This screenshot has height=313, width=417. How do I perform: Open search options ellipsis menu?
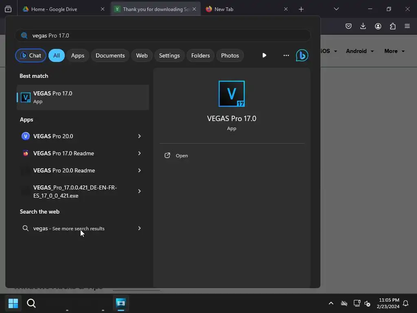coord(286,55)
